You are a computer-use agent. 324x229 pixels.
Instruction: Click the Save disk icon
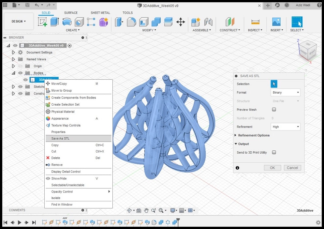(27, 5)
